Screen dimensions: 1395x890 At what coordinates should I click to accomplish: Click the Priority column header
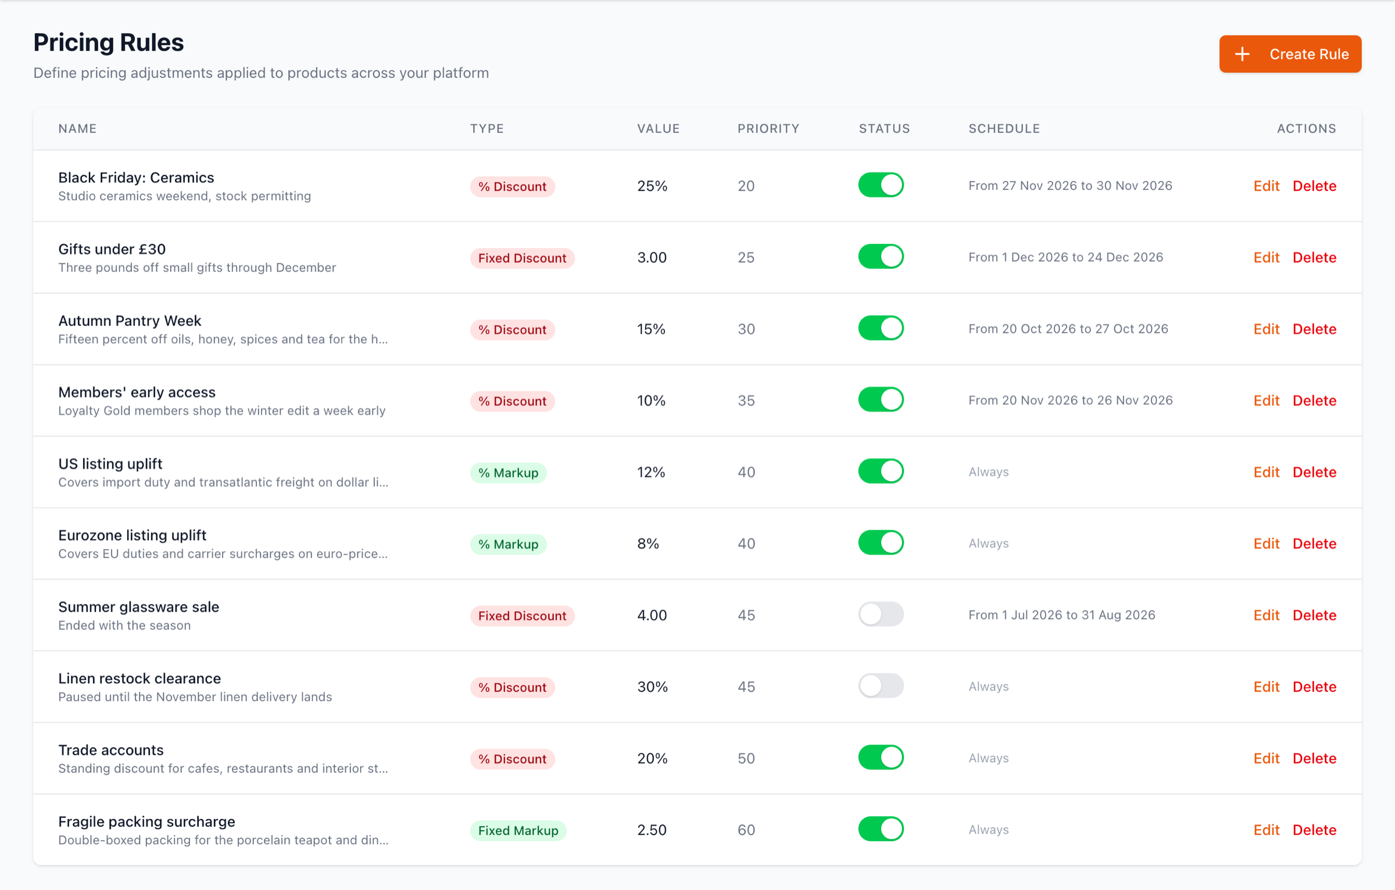[x=768, y=128]
